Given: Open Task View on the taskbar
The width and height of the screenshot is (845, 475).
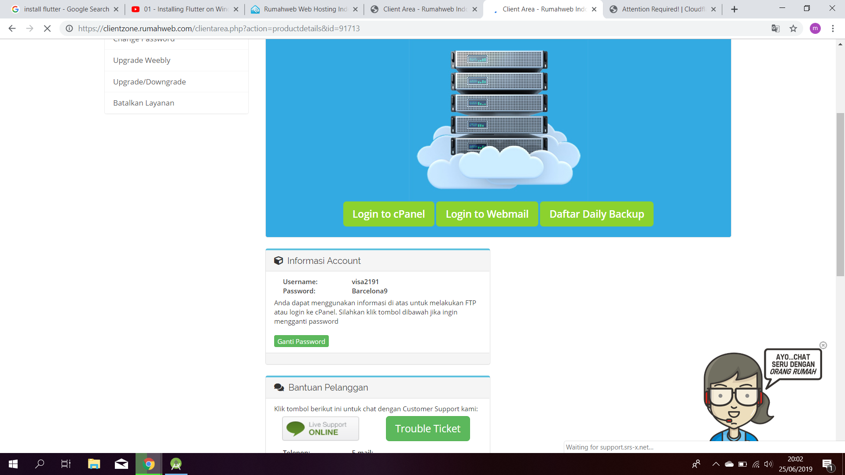Looking at the screenshot, I should coord(66,464).
